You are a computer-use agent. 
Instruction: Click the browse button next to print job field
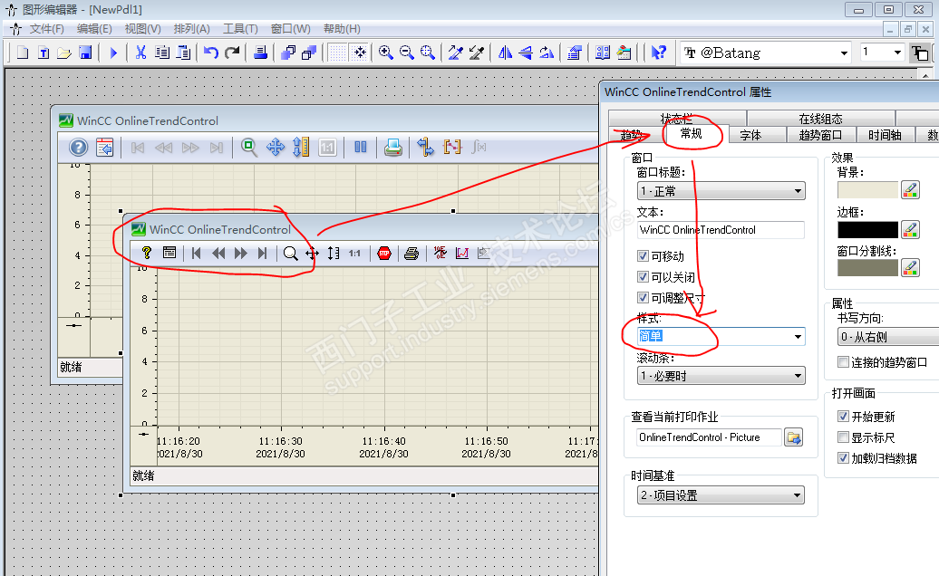point(793,437)
